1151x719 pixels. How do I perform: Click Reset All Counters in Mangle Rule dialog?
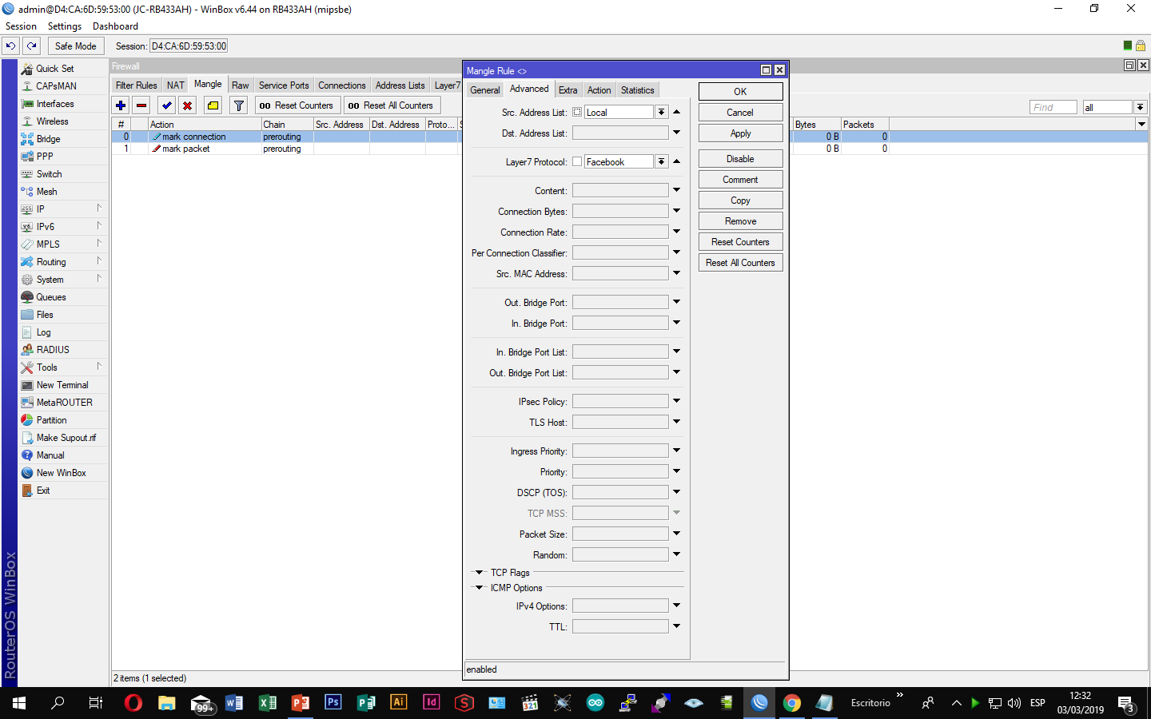click(741, 263)
